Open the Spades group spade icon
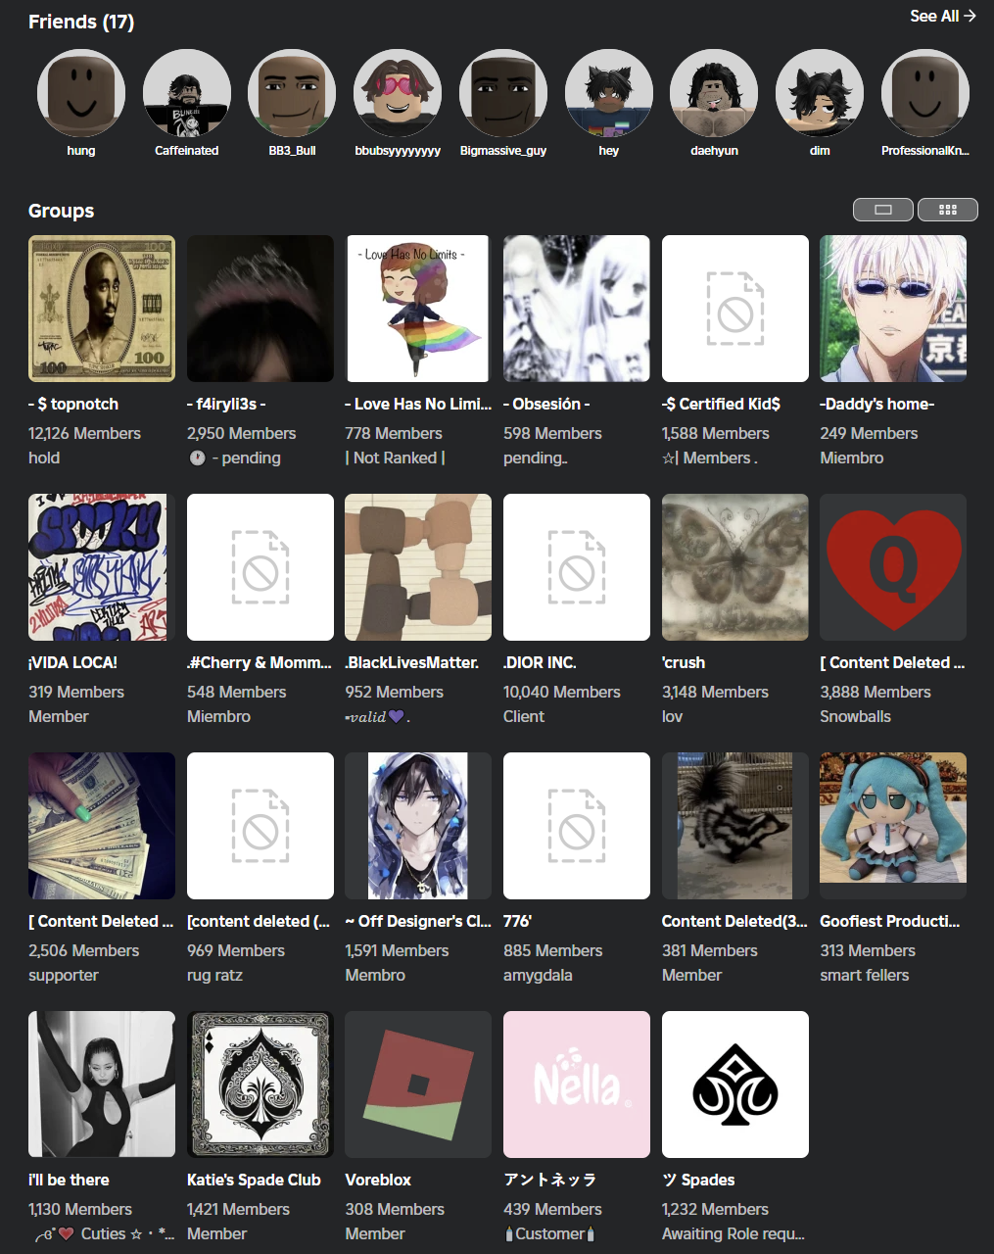This screenshot has height=1254, width=994. pos(734,1085)
